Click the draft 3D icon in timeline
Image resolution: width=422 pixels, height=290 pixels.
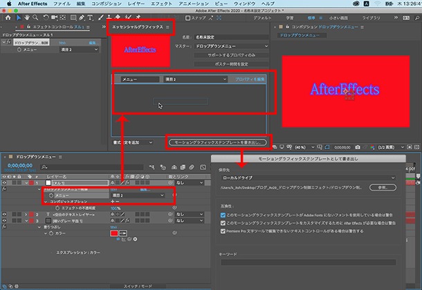pyautogui.click(x=163, y=167)
